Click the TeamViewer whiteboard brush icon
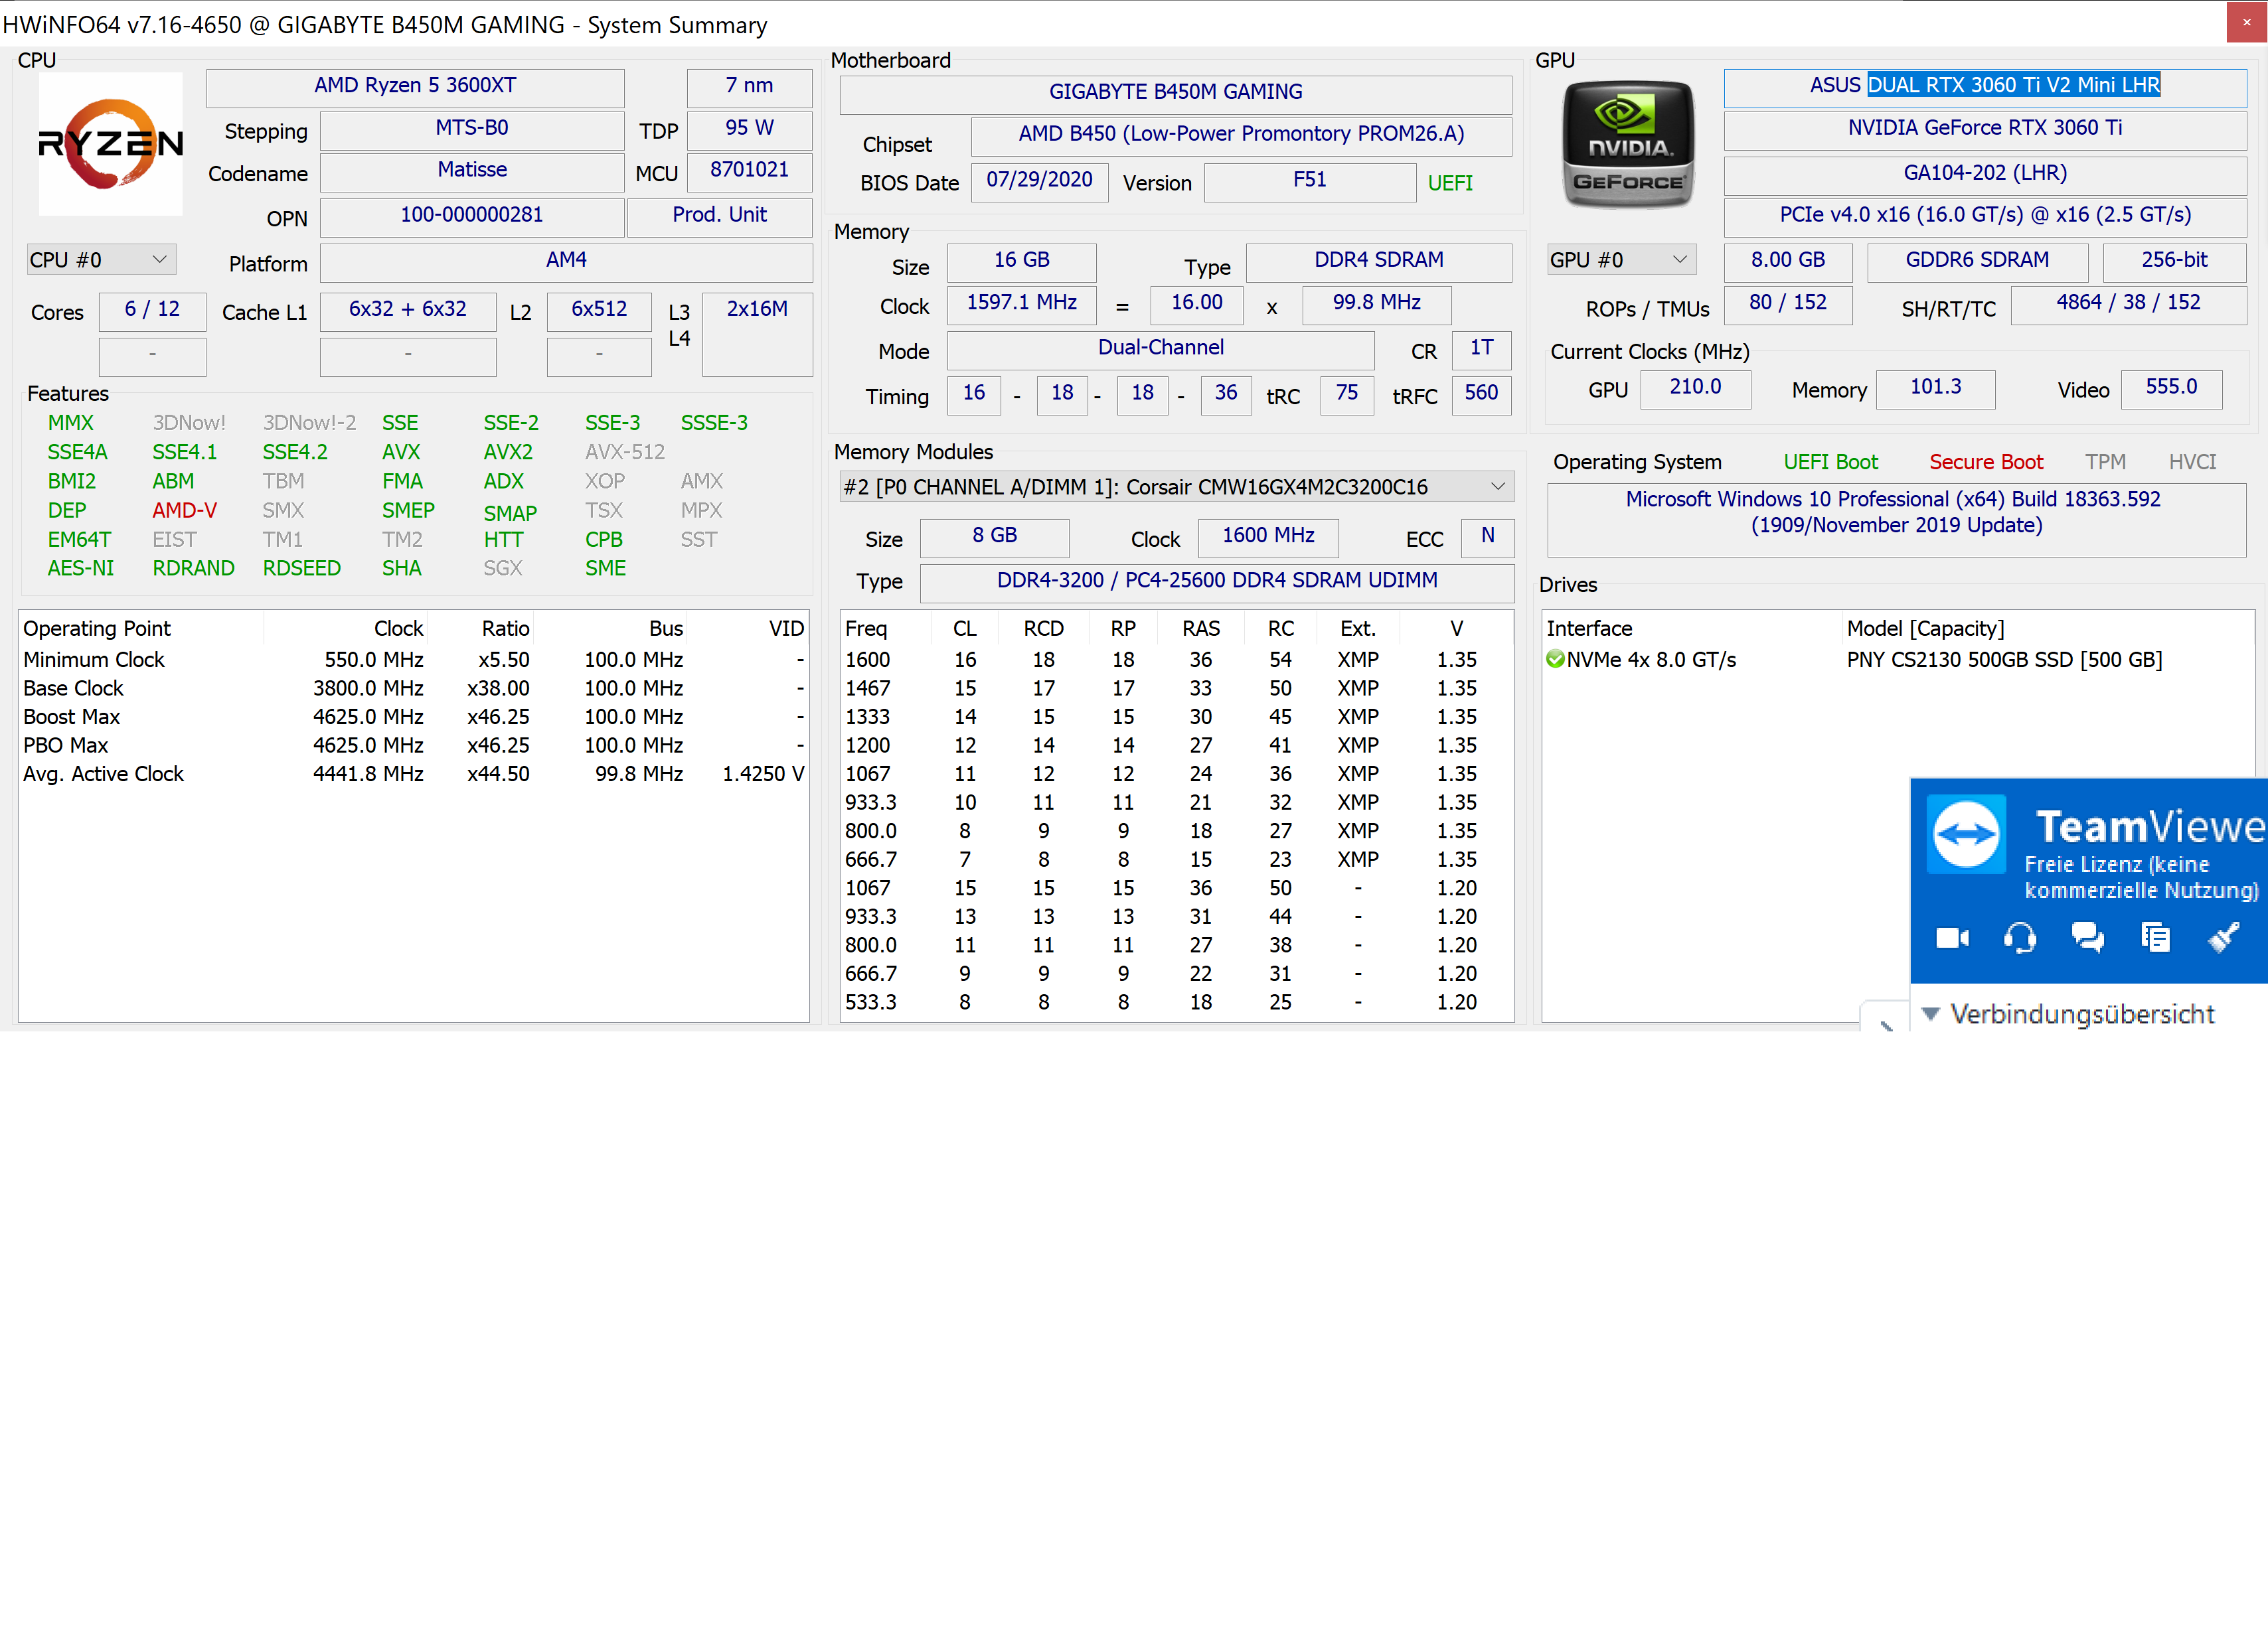The width and height of the screenshot is (2268, 1638). point(2223,937)
